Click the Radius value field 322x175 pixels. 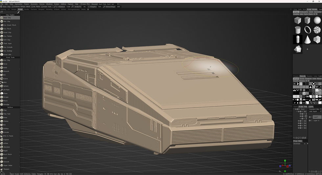[68, 7]
